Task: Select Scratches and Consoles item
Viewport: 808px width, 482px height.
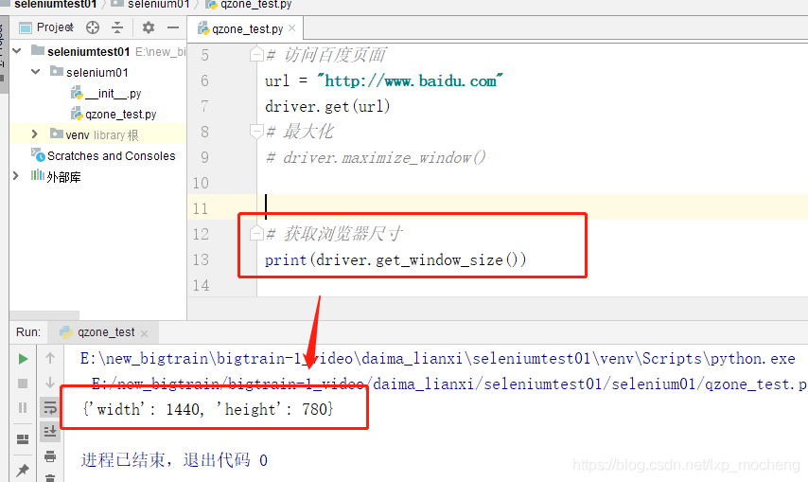Action: tap(103, 155)
